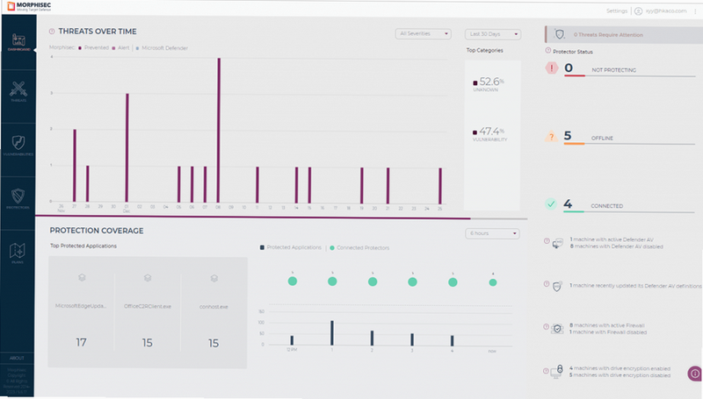This screenshot has height=399, width=703.
Task: Click the MicrosoftEdgeUpdate application icon
Action: pos(82,278)
